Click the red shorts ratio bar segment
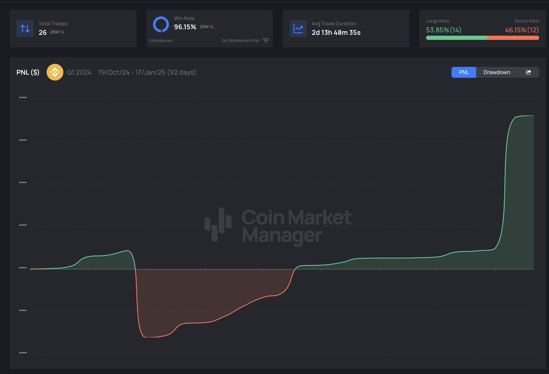Viewport: 549px width, 374px height. [x=513, y=38]
